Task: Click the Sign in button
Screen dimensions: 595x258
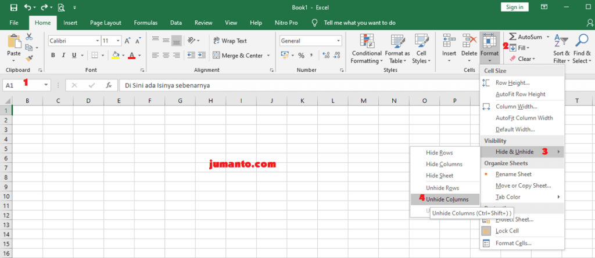Action: (x=515, y=7)
